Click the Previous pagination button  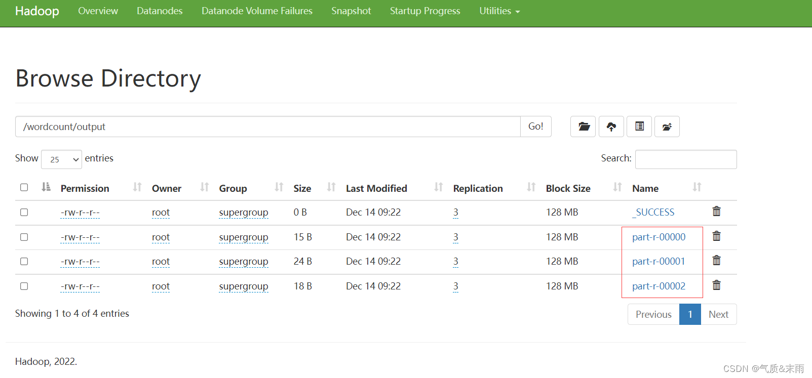pos(653,314)
